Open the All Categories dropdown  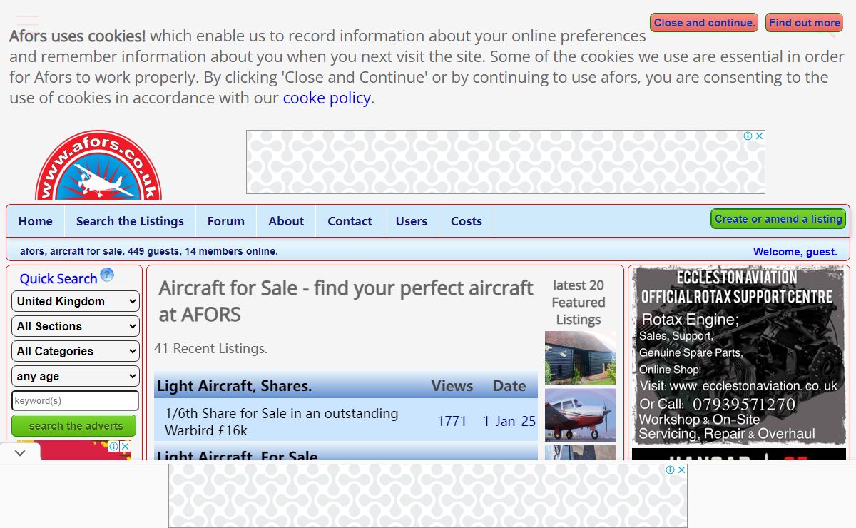point(75,351)
